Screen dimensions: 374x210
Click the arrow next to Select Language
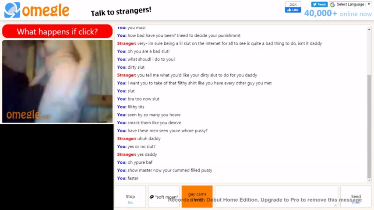(369, 4)
